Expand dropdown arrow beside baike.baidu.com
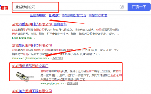The height and width of the screenshot is (94, 151). 35,38
